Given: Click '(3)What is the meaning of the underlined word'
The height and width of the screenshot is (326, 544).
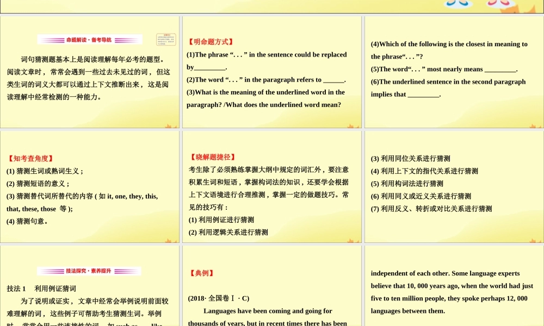Looking at the screenshot, I should [266, 92].
